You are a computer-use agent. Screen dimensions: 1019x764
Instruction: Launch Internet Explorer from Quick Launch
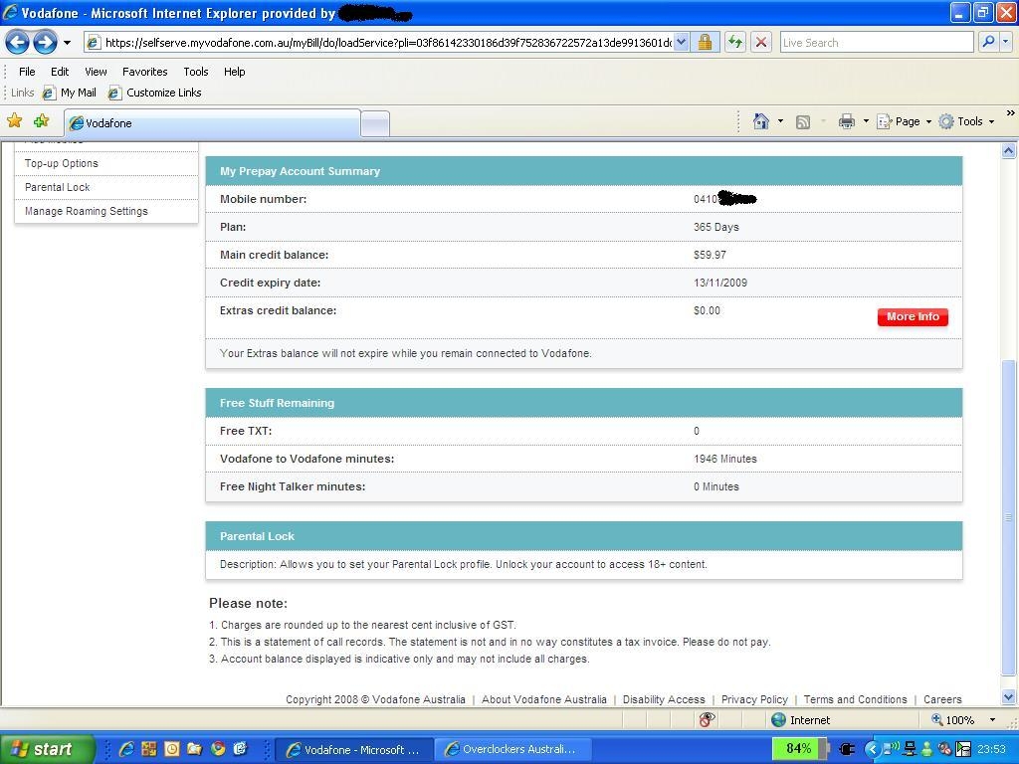(126, 749)
